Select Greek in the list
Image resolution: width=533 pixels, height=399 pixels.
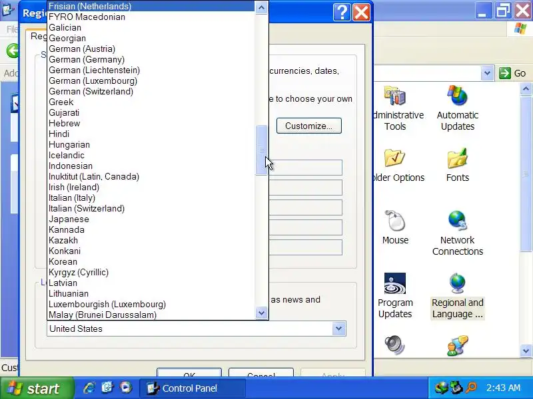tap(151, 102)
